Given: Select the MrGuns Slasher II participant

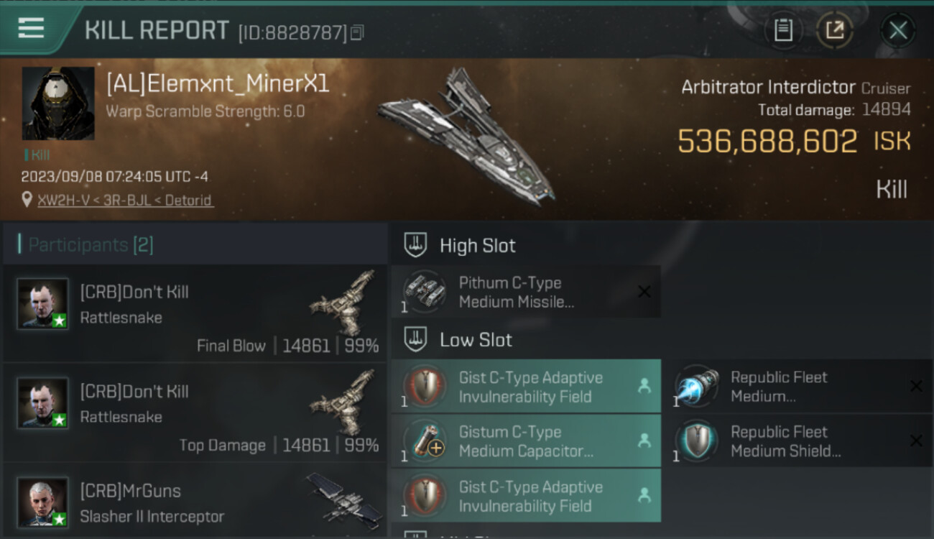Looking at the screenshot, I should tap(195, 502).
